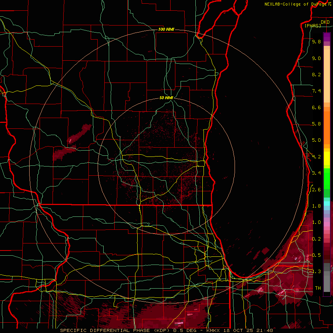Pick the yellow color bar segment
The image size is (333, 333).
point(327,158)
